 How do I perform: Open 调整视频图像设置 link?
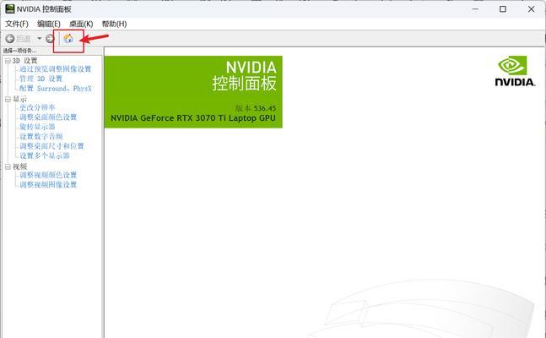tap(48, 184)
